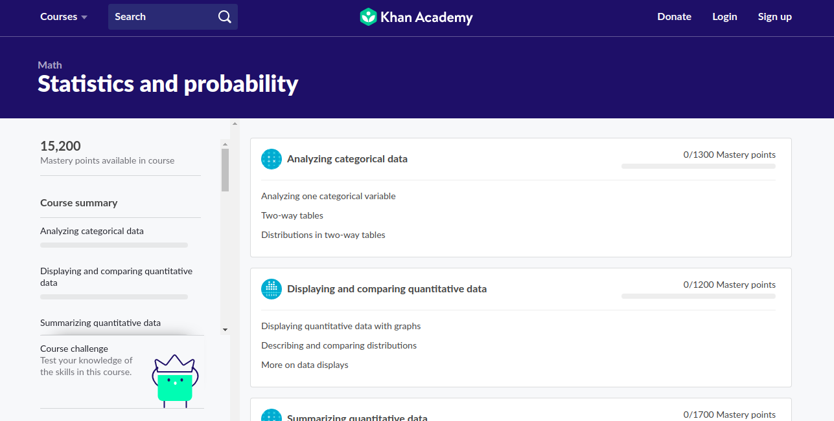This screenshot has width=834, height=421.
Task: Go to the Login page
Action: point(724,17)
